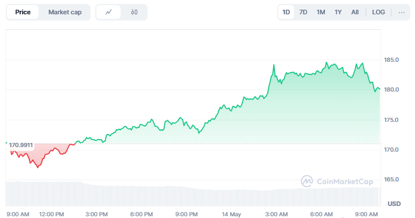Click the 6:00 PM time axis label
Screen dimensions: 415x218
142,214
